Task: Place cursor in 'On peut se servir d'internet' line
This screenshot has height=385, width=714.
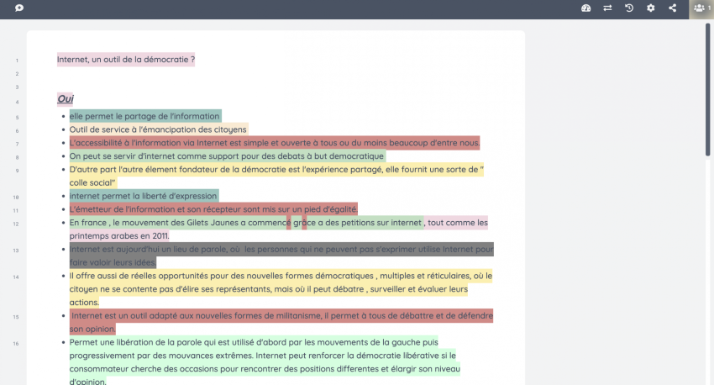Action: [227, 156]
